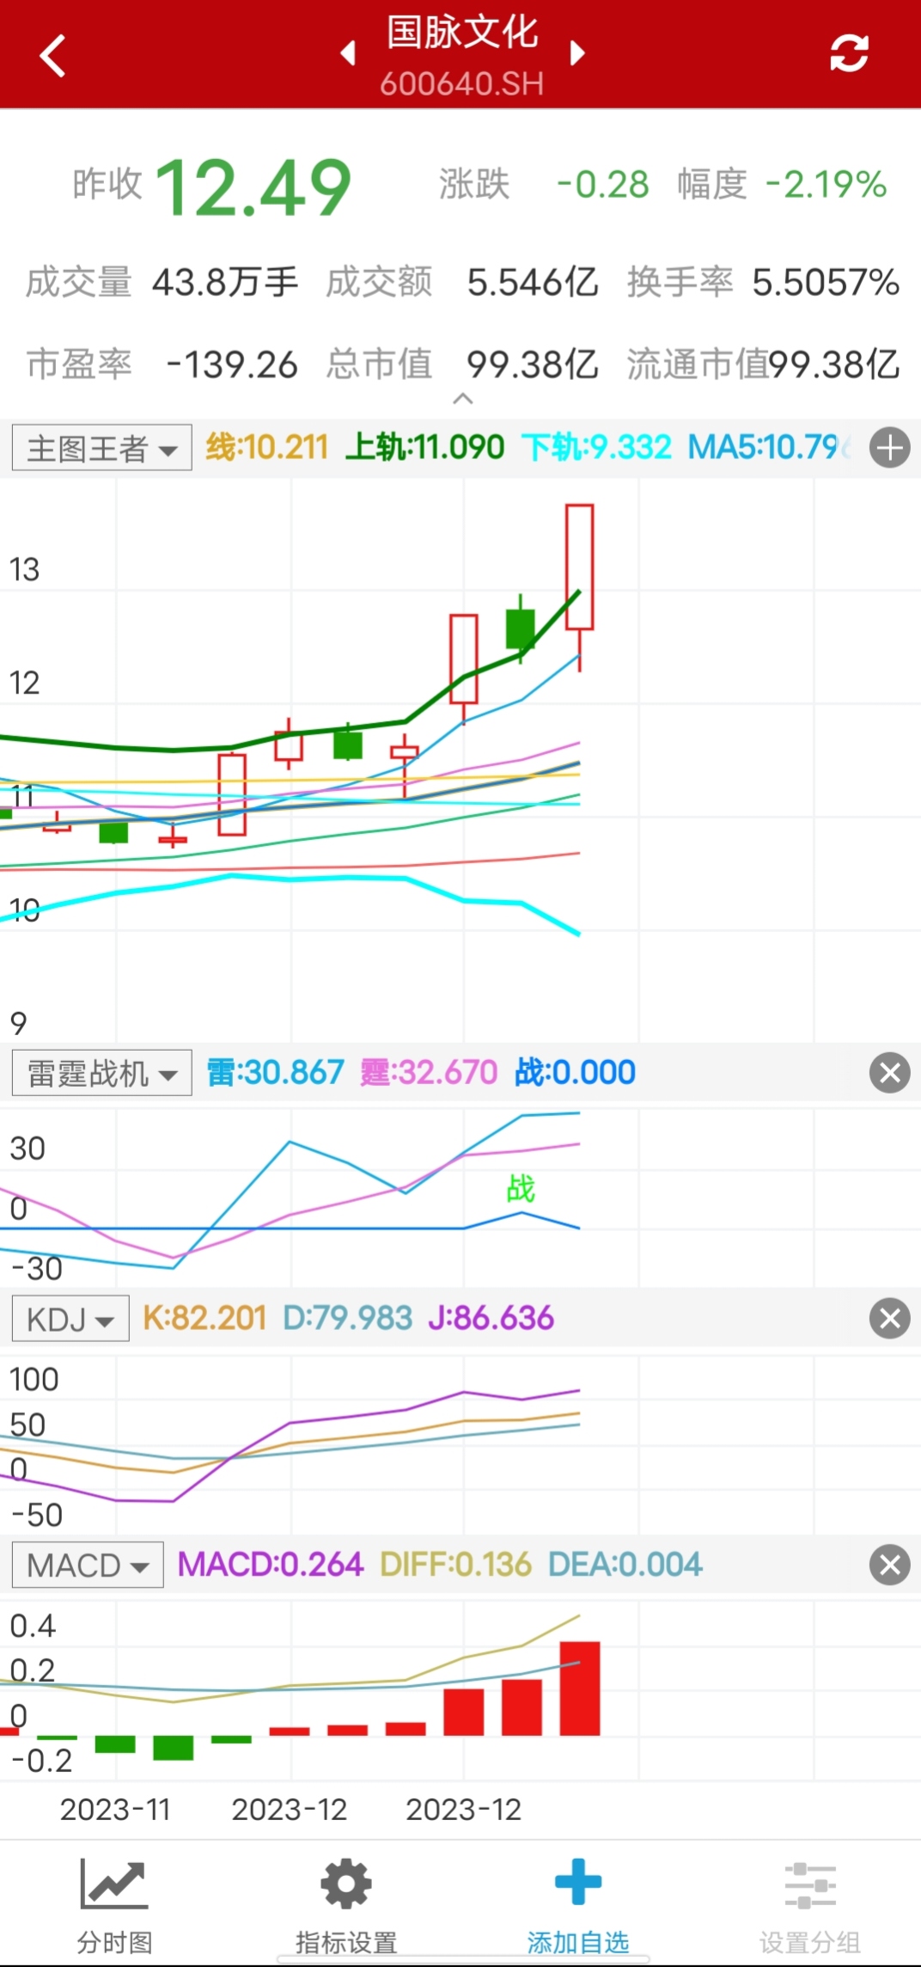This screenshot has height=1967, width=921.
Task: Switch to next stock with right triangle
Action: (577, 53)
